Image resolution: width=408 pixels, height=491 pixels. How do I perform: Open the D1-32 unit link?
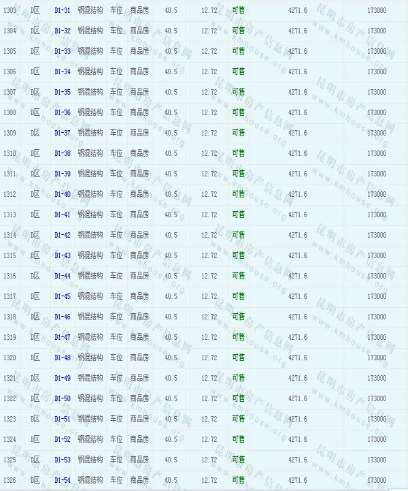[63, 31]
